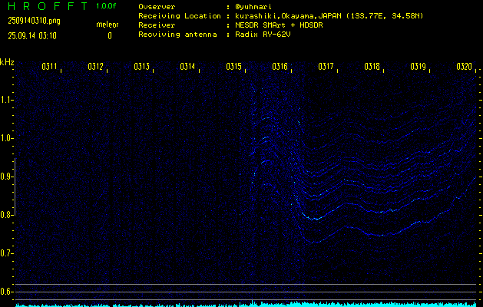This screenshot has width=483, height=307.
Task: Click the 0315 time marker
Action: coord(233,67)
